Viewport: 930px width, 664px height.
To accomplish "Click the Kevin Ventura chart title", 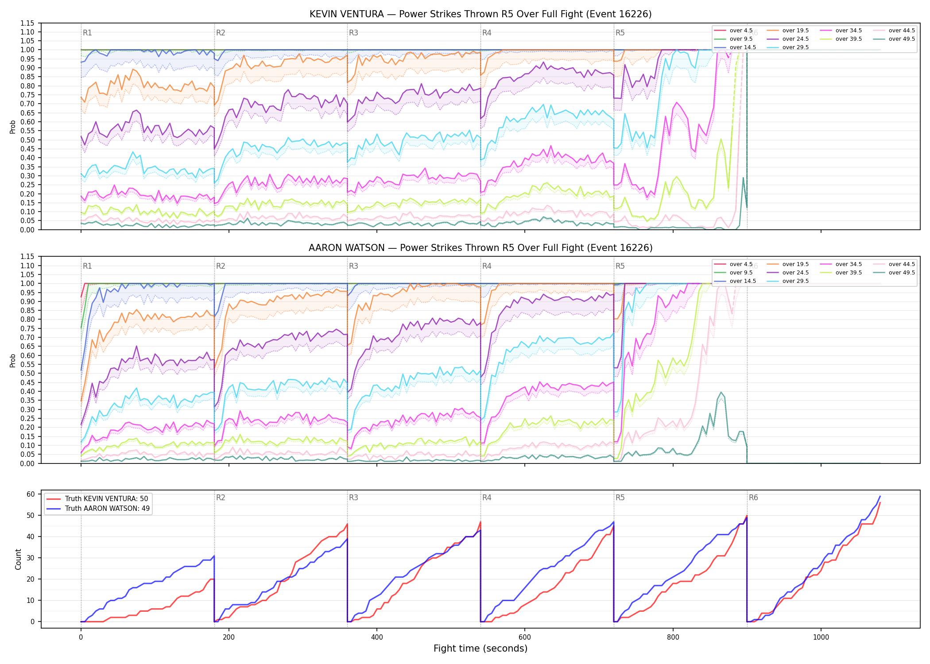I will [x=480, y=14].
